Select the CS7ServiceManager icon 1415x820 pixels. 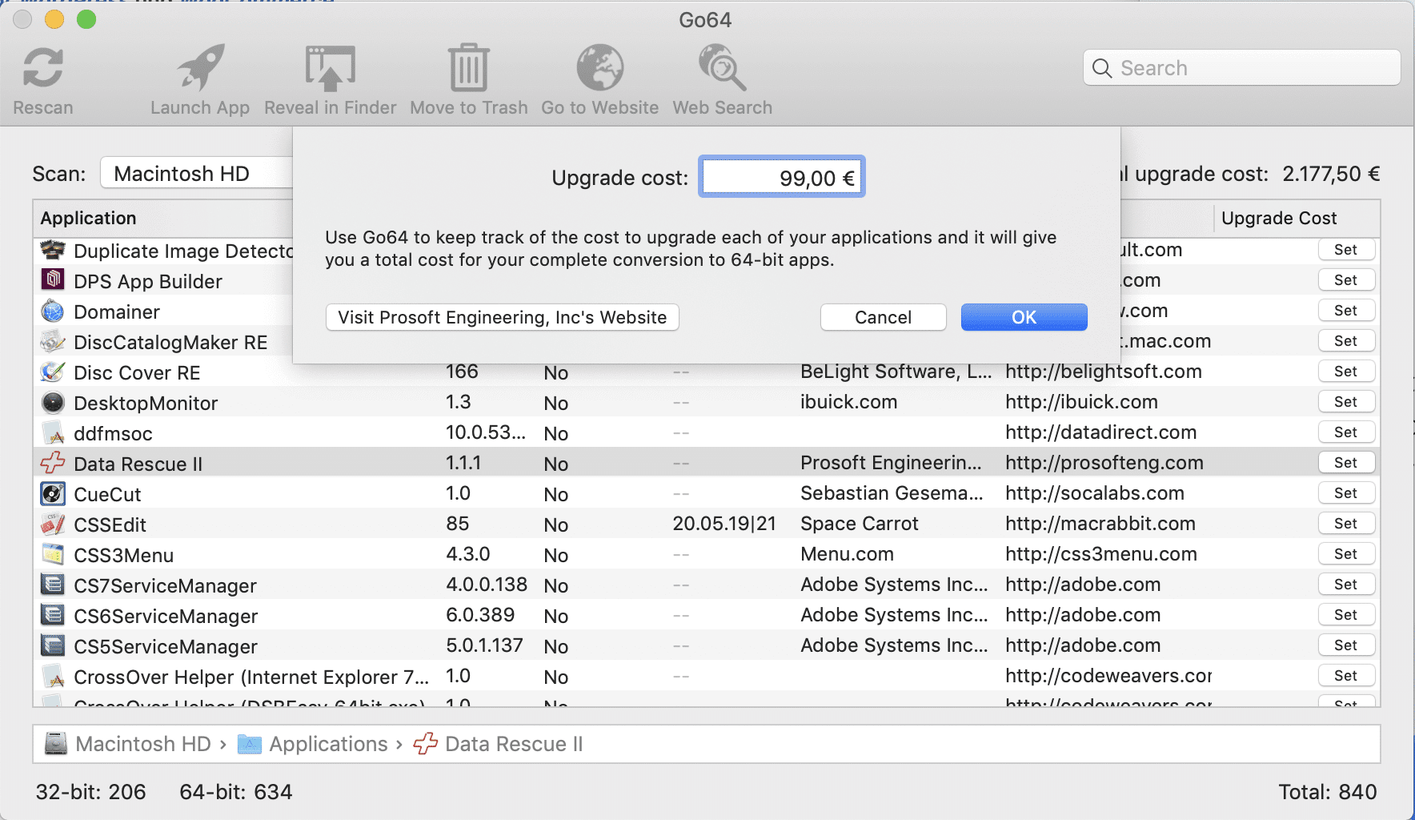coord(53,585)
